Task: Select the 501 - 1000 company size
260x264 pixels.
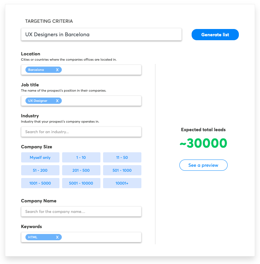Action: [122, 170]
